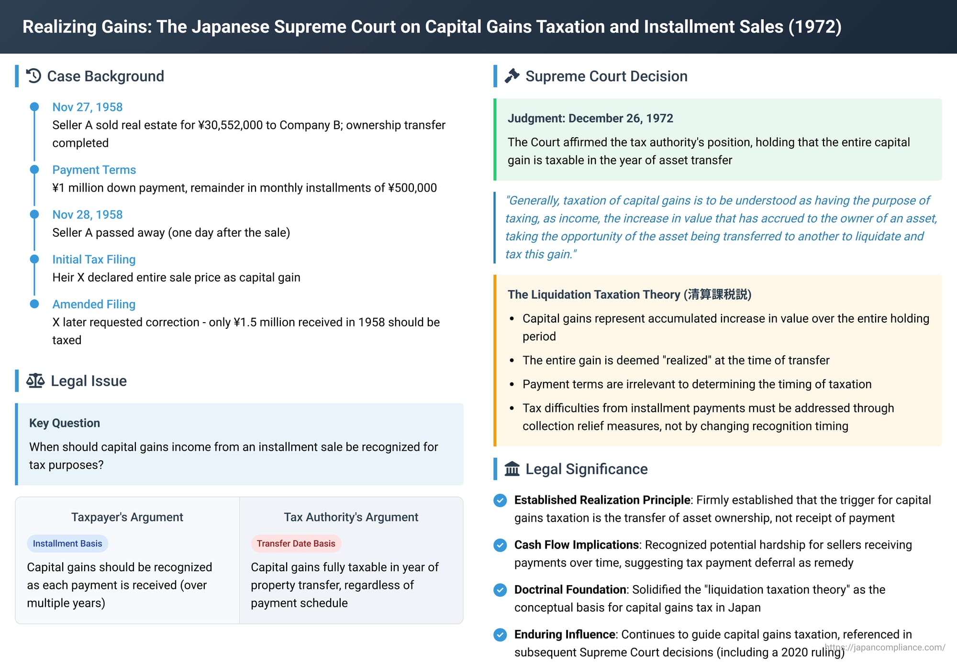Click the Initial Tax Filing heading
The width and height of the screenshot is (957, 662).
tap(94, 260)
